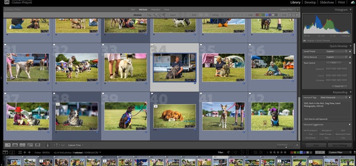Select Text tab in Library Filter
Viewport: 356px width, 166px height.
click(133, 10)
